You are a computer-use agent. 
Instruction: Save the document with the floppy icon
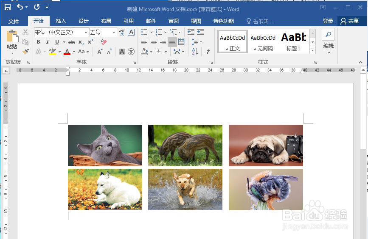[8, 7]
